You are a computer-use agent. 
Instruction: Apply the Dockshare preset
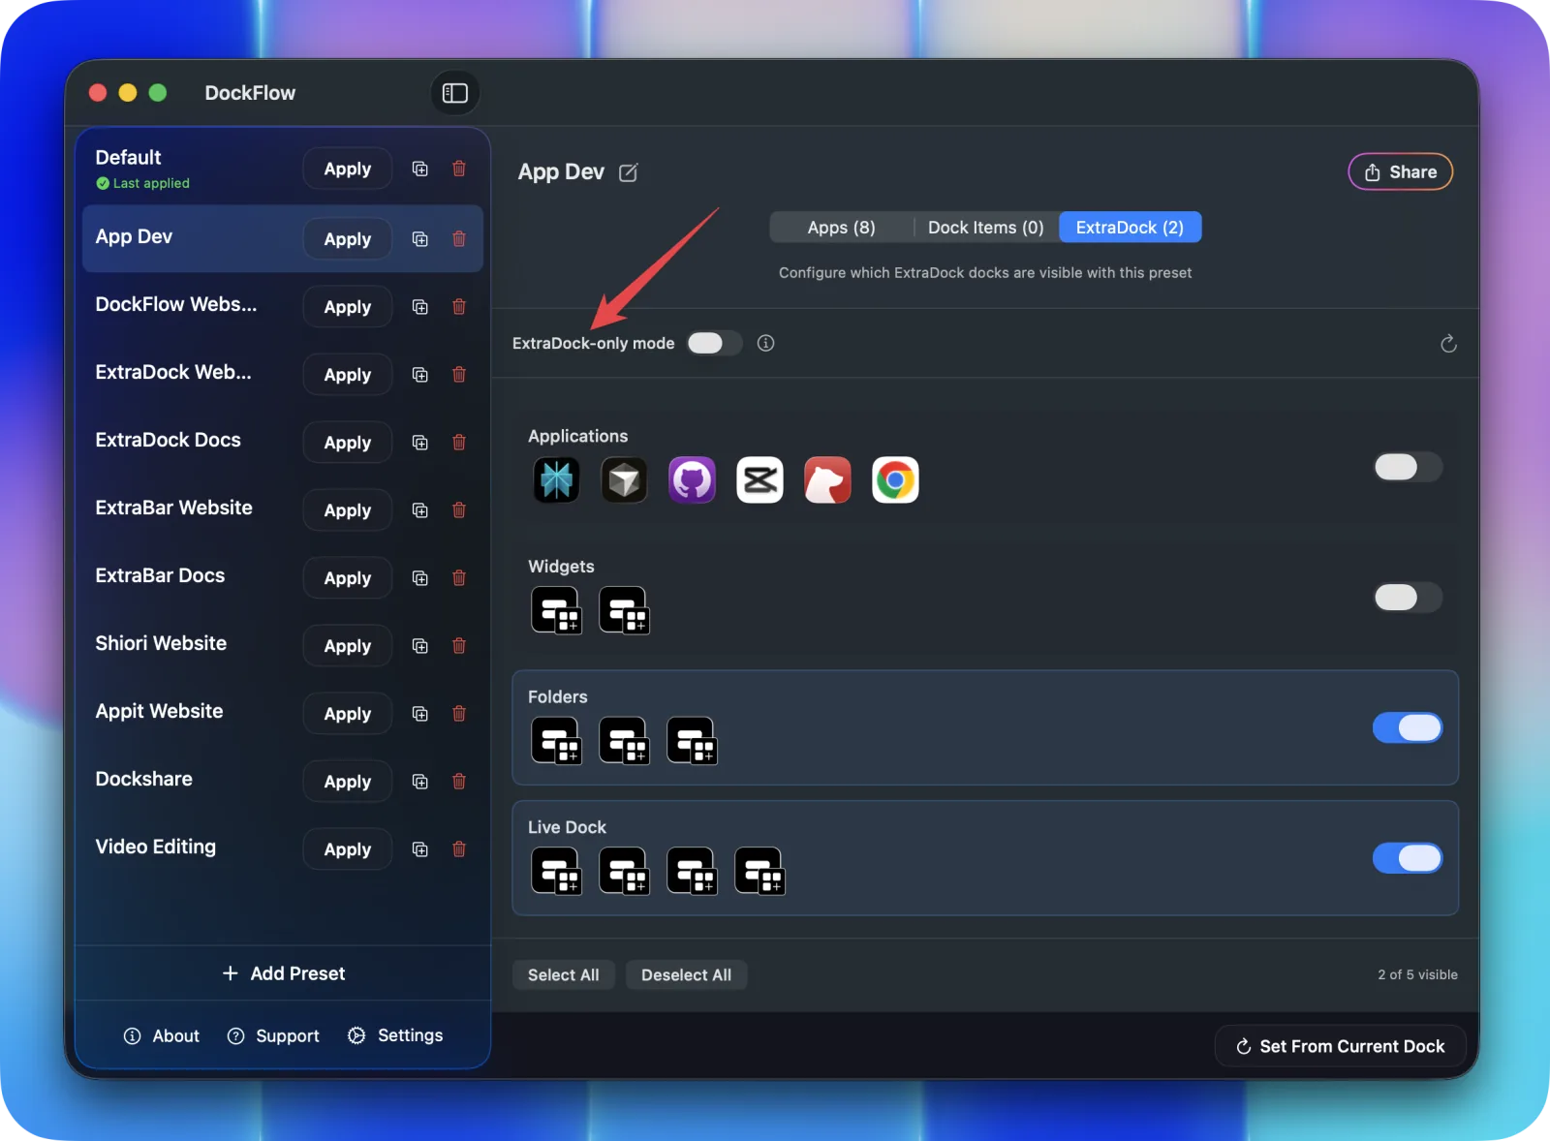[347, 782]
